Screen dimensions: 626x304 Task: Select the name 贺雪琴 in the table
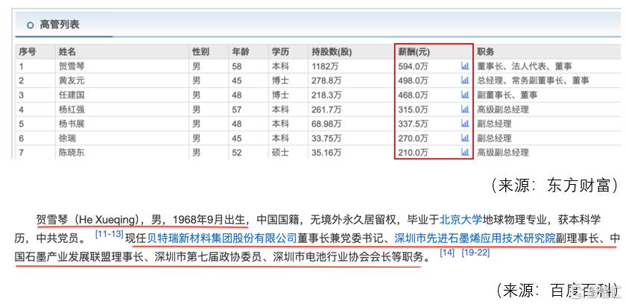point(72,66)
